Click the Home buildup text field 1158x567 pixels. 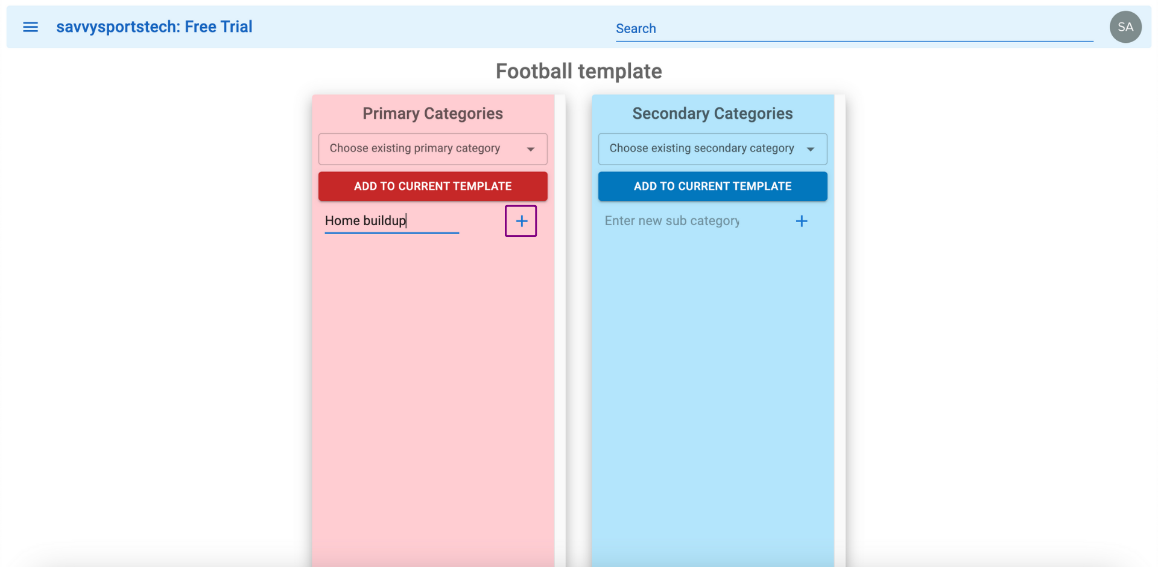tap(392, 221)
